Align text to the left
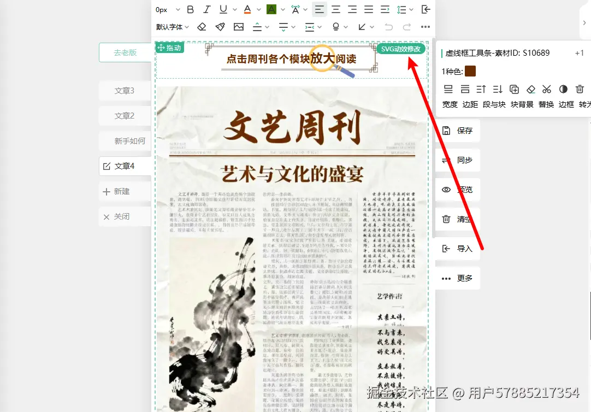Image resolution: width=591 pixels, height=412 pixels. pos(319,9)
